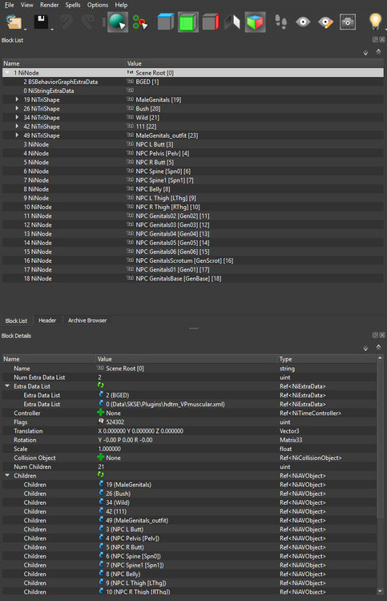The image size is (387, 601).
Task: Follow link arrow for 26 (Bush) child
Action: (101, 493)
